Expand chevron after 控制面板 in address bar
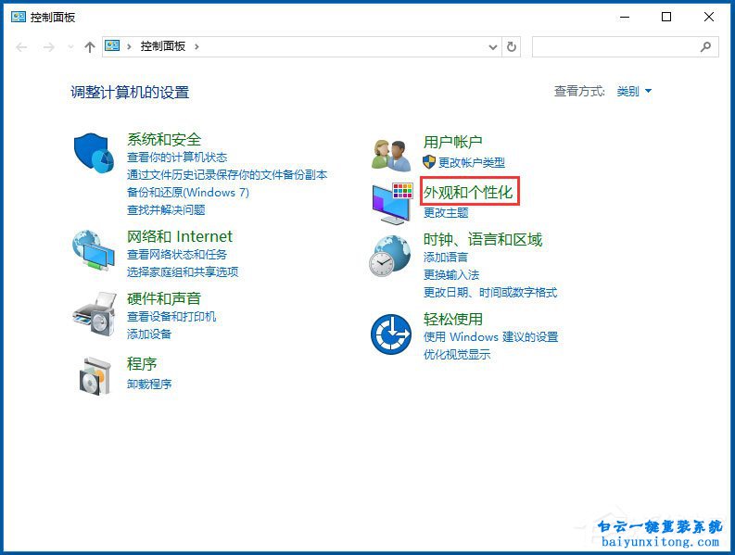 [196, 46]
